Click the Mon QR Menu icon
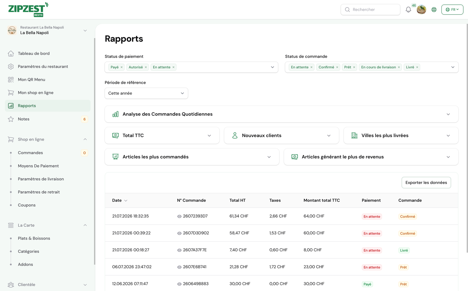The height and width of the screenshot is (291, 468). pos(11,80)
